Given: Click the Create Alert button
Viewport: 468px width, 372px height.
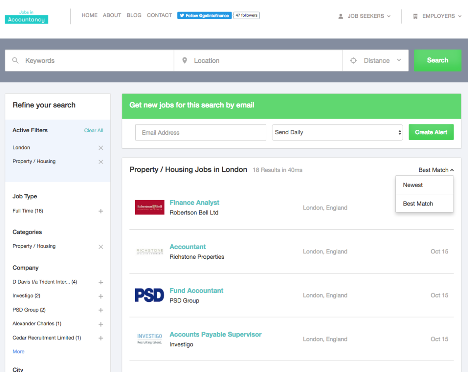Looking at the screenshot, I should (x=431, y=132).
